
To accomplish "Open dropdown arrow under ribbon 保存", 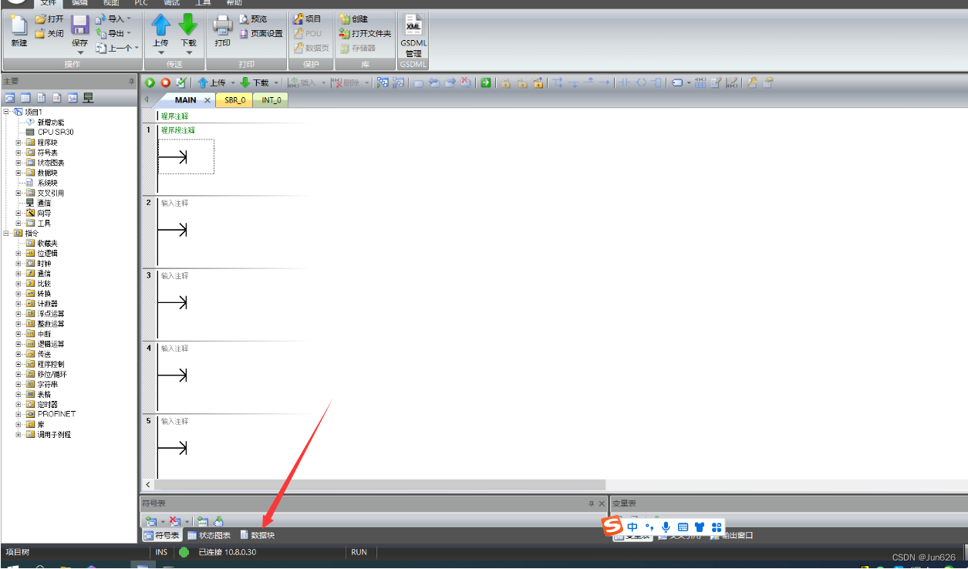I will coord(79,53).
